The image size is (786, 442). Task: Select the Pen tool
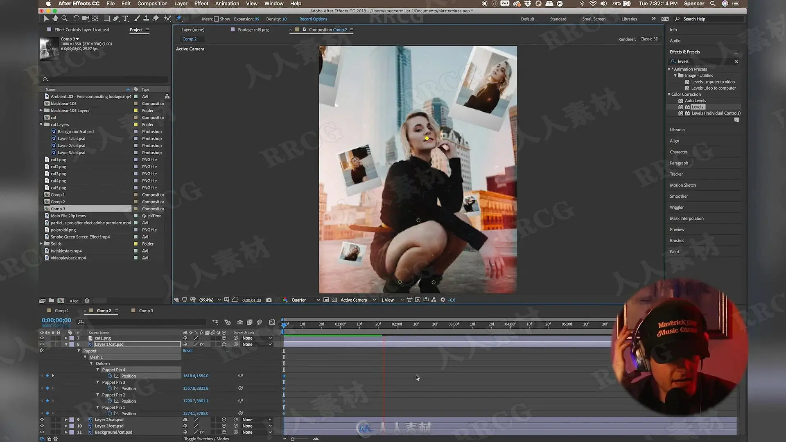(116, 18)
